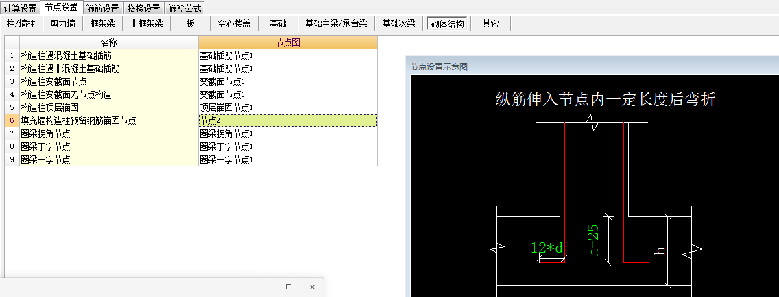Click the 顶层锚固节点1 cell
Viewport: 779px width, 297px height.
point(287,107)
